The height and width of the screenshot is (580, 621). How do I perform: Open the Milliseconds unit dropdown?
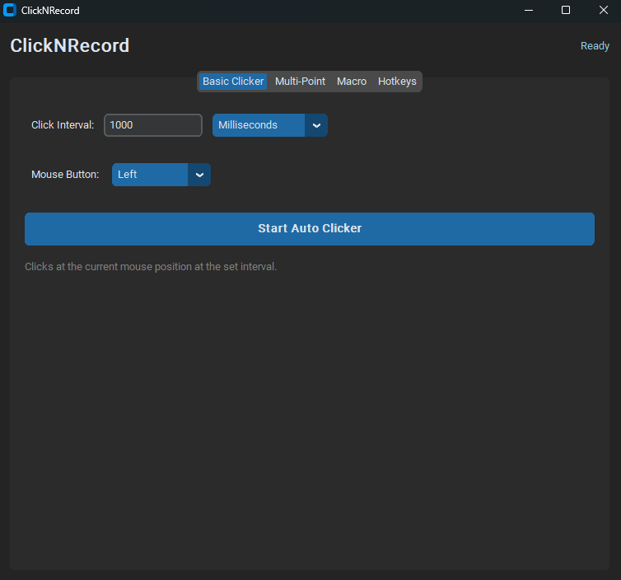tap(269, 125)
